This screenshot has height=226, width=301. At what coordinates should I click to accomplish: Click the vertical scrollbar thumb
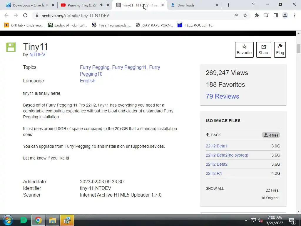coord(298,49)
